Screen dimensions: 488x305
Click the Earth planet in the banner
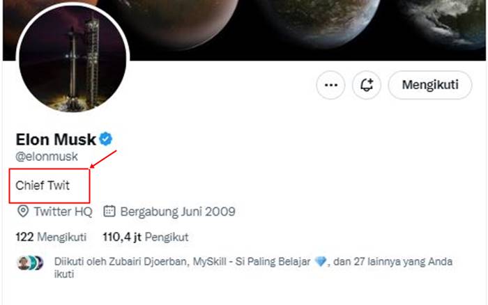tap(445, 22)
